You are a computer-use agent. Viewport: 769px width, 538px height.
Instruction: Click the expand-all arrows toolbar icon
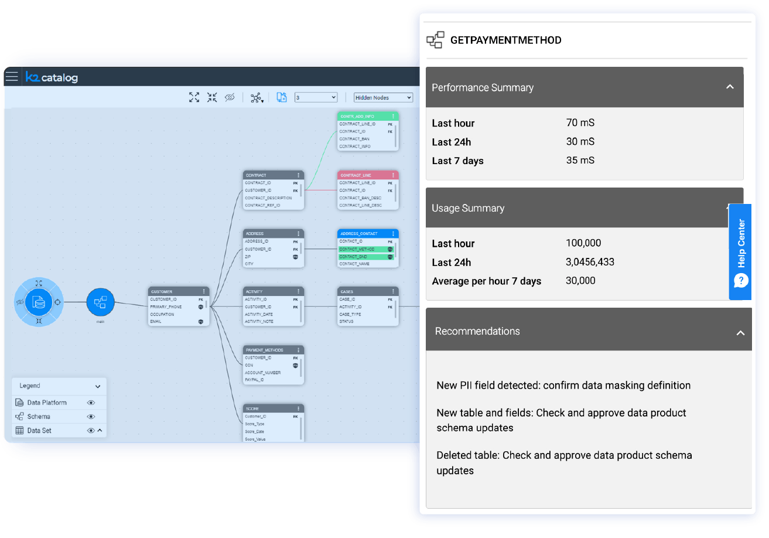point(194,97)
